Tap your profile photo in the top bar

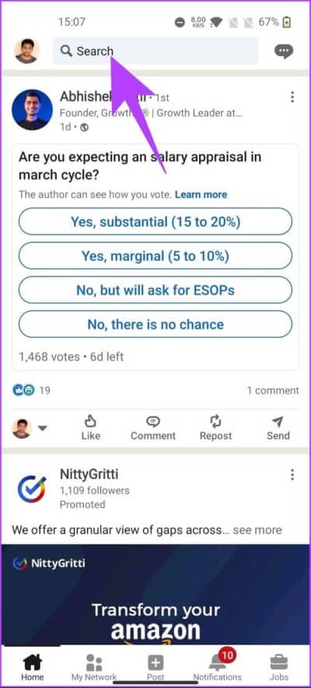pyautogui.click(x=26, y=51)
